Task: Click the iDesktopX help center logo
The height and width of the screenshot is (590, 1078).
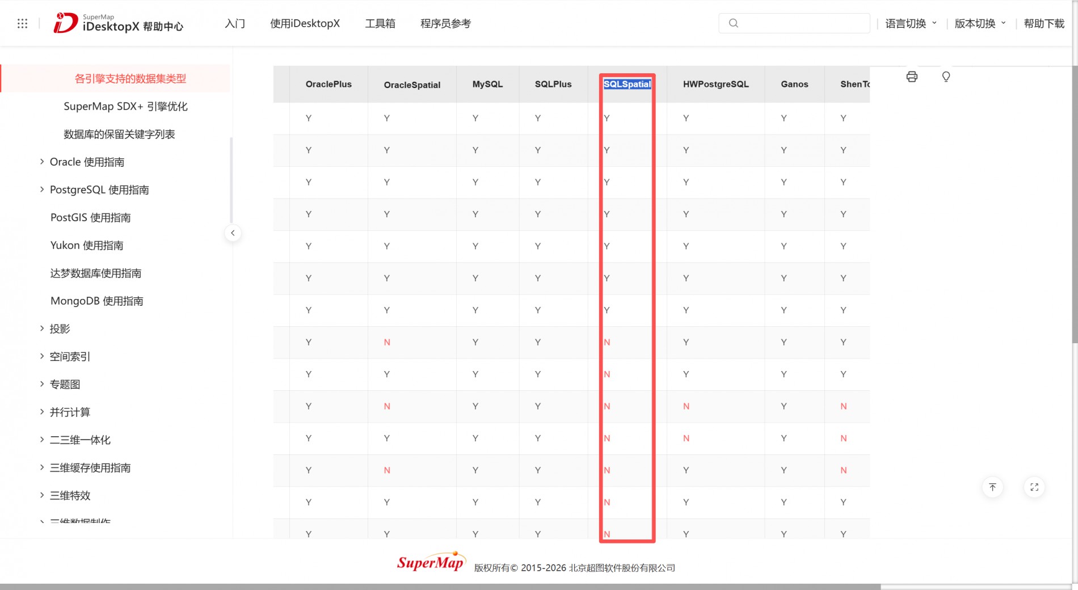Action: (x=118, y=23)
